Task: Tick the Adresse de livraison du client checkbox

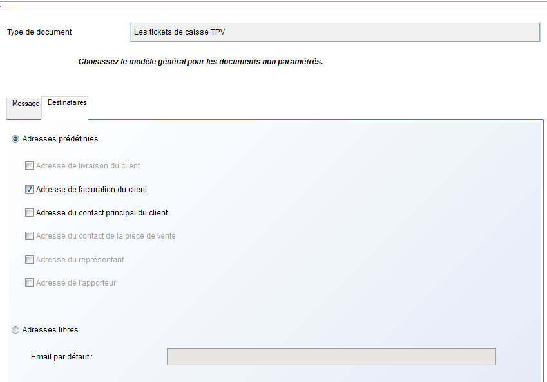Action: tap(29, 166)
